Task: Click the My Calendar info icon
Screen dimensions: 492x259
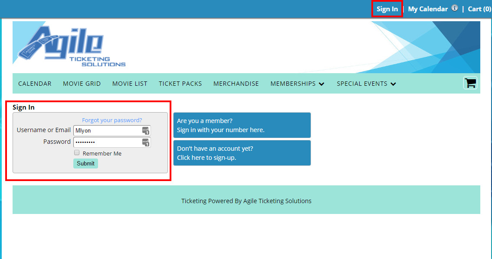Action: tap(454, 8)
